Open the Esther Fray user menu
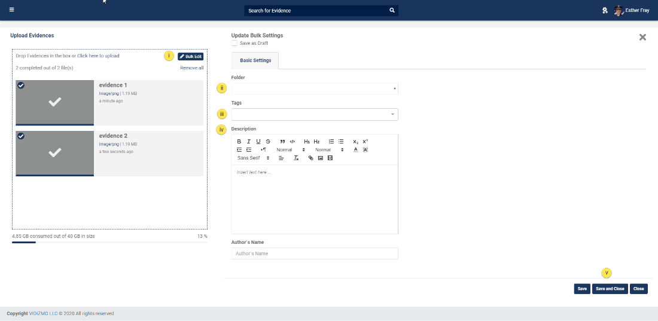This screenshot has height=321, width=658. click(632, 10)
